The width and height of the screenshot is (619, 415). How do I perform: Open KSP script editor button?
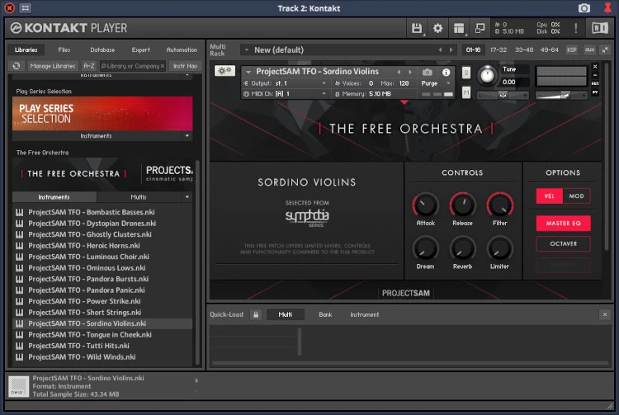[x=571, y=50]
